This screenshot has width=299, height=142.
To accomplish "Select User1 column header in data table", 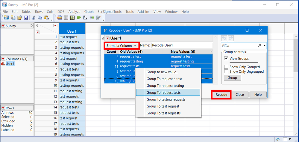I will [72, 29].
